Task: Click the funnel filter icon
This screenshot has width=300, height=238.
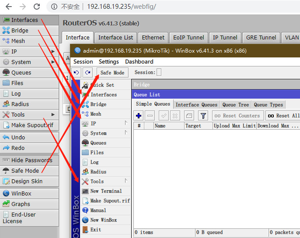Action: 203,116
